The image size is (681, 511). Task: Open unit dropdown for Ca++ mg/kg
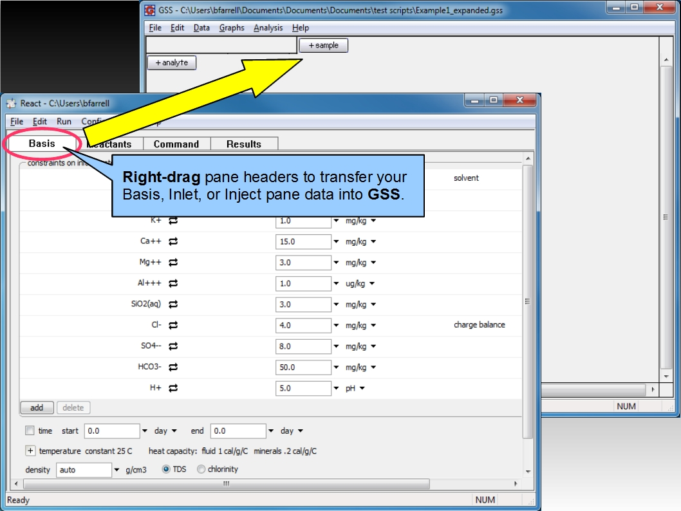tap(373, 242)
